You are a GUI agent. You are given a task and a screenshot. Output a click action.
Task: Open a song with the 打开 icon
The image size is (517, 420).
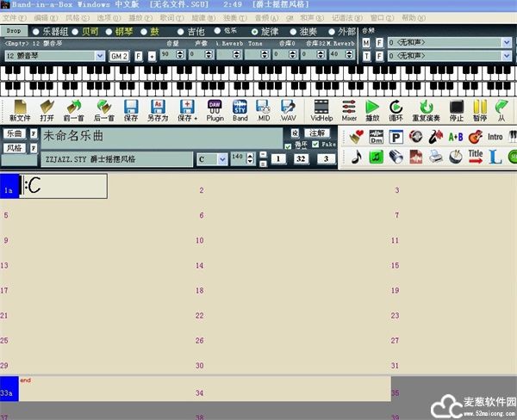[47, 111]
